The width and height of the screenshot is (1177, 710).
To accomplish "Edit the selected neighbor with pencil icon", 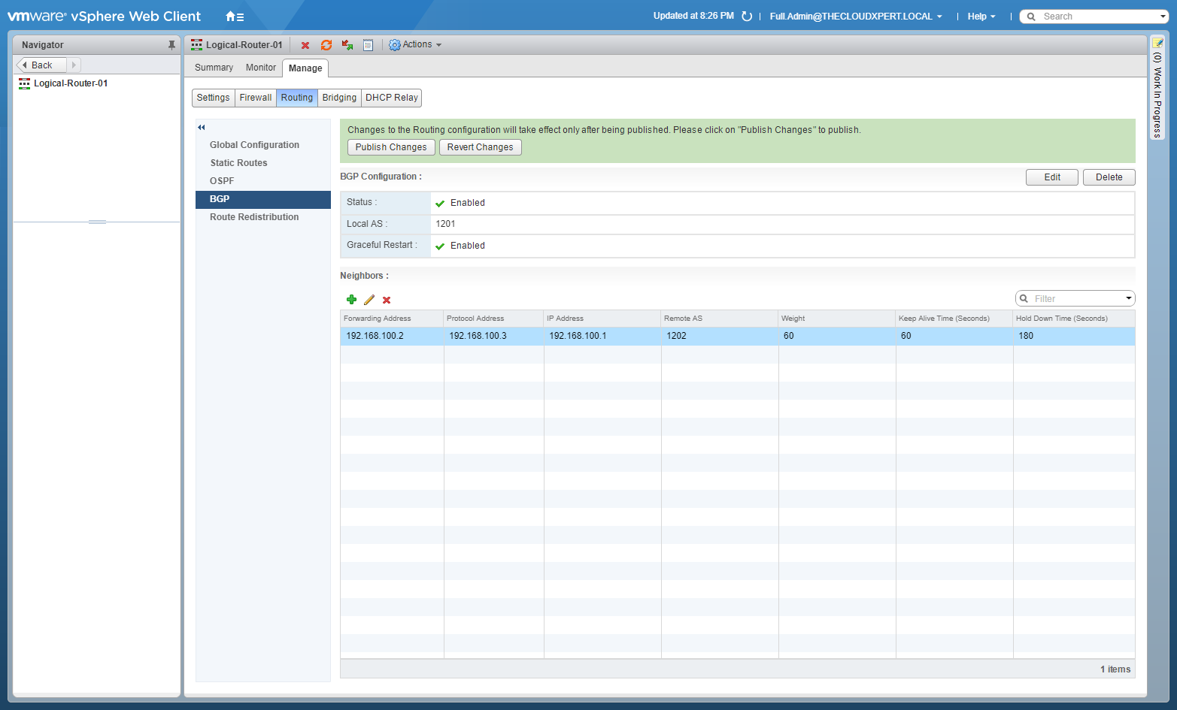I will click(x=369, y=300).
